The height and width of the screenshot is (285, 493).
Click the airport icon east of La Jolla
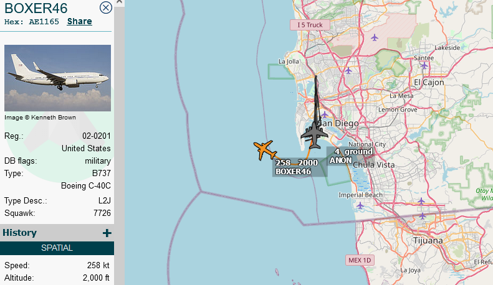[x=348, y=70]
